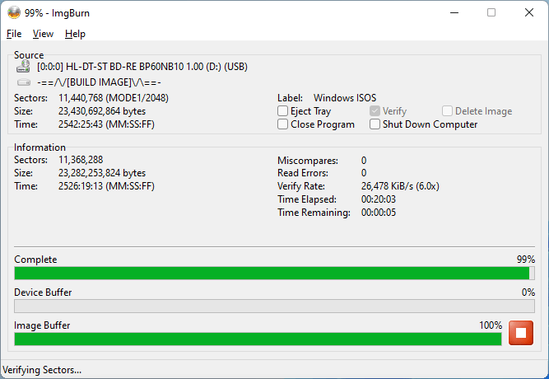Image resolution: width=549 pixels, height=379 pixels.
Task: Click the empty Device Buffer bar
Action: click(x=275, y=306)
